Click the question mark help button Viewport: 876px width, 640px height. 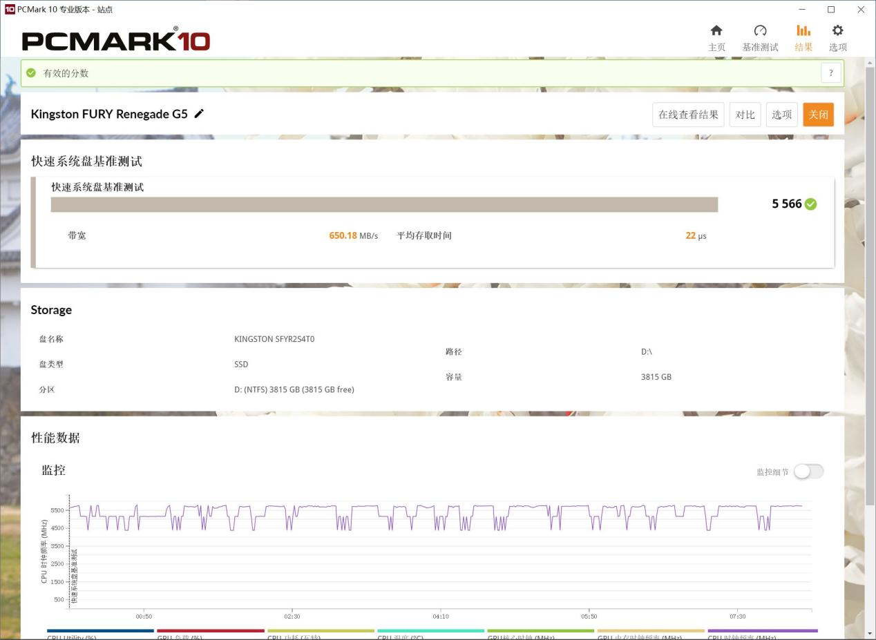coord(831,73)
